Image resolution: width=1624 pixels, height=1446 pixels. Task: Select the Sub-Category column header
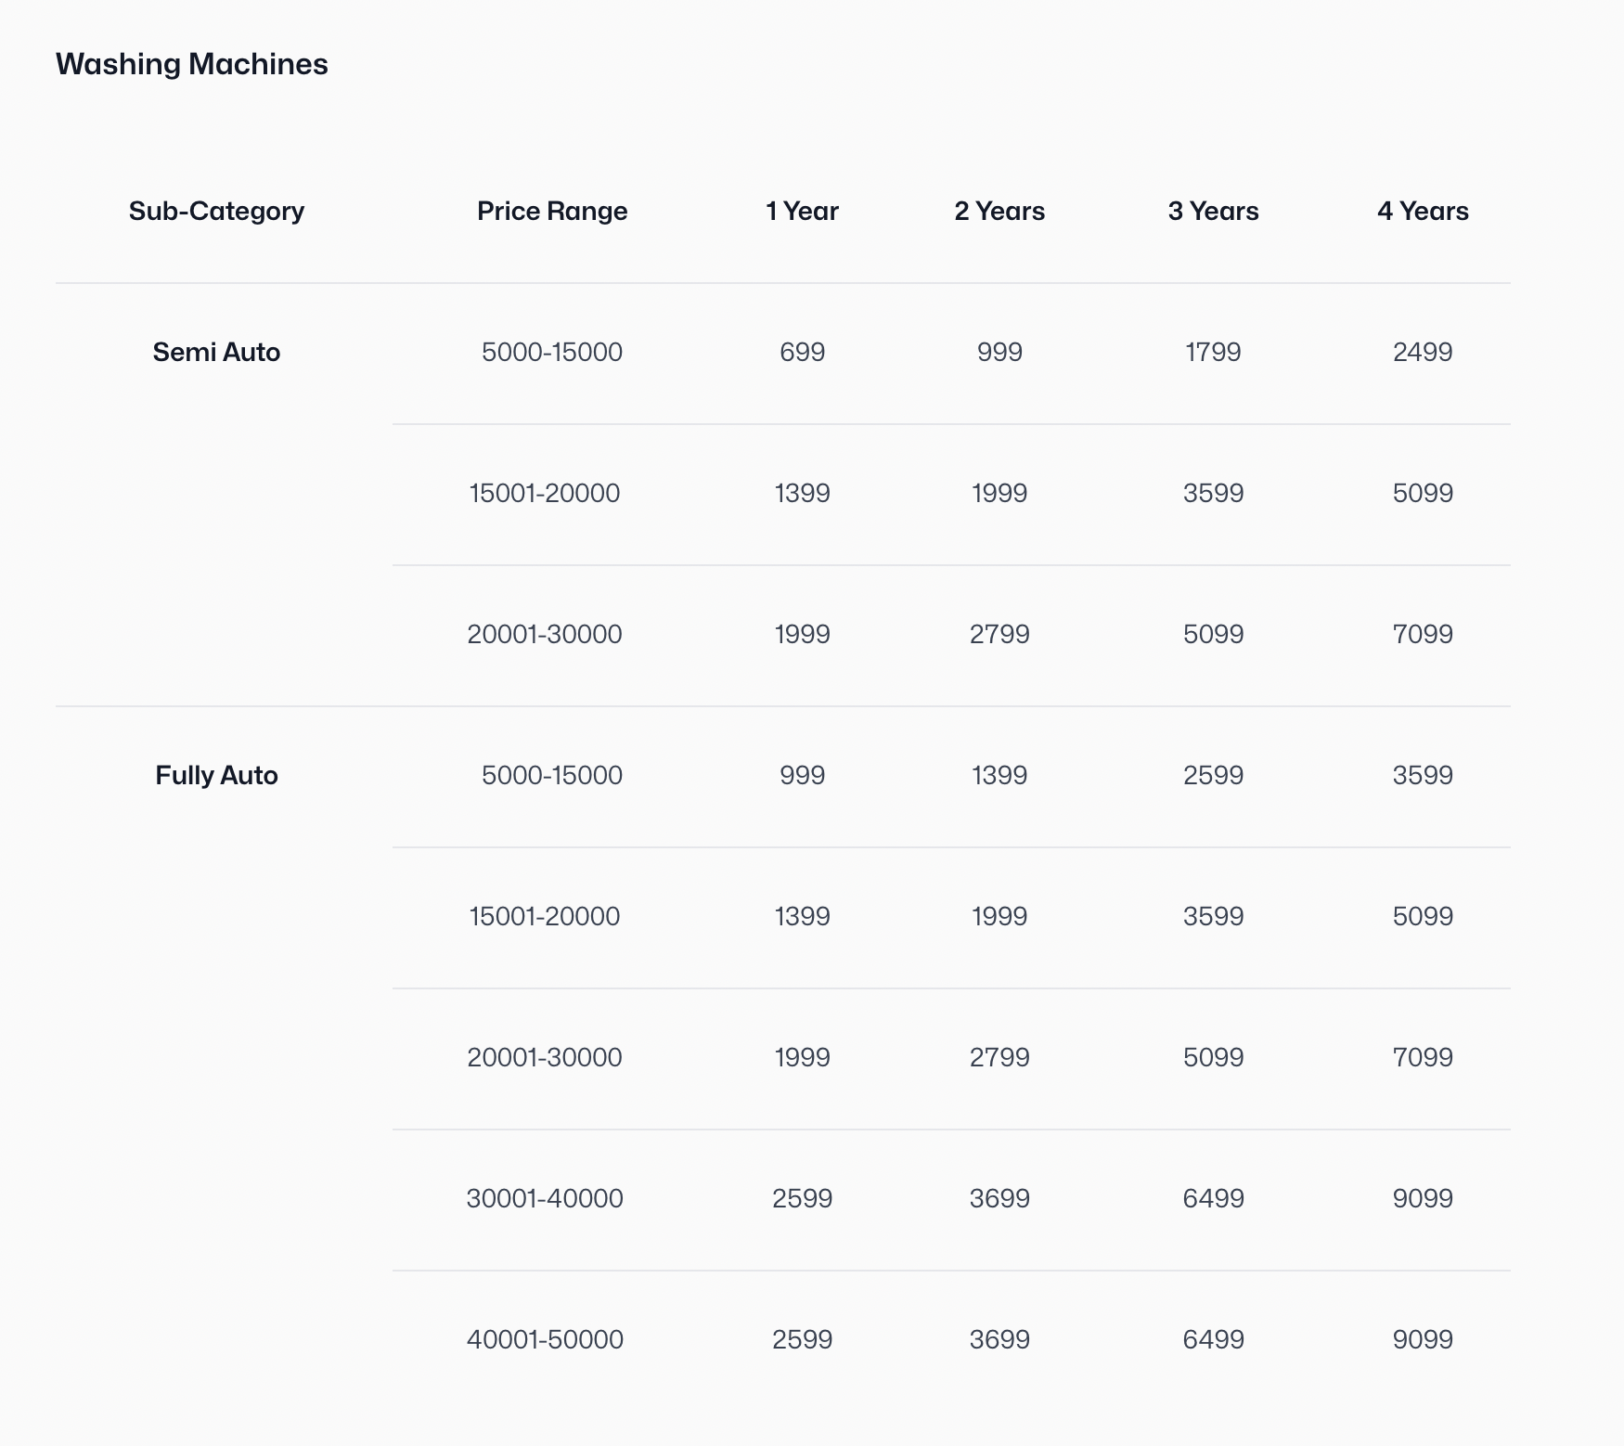click(x=215, y=212)
